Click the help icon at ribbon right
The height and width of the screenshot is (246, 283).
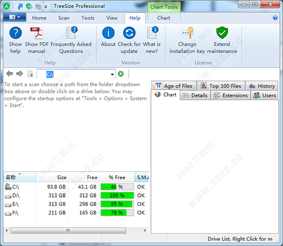click(x=275, y=18)
